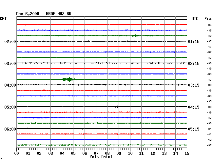
Task: Click the "07" minute axis label
Action: pyautogui.click(x=96, y=153)
